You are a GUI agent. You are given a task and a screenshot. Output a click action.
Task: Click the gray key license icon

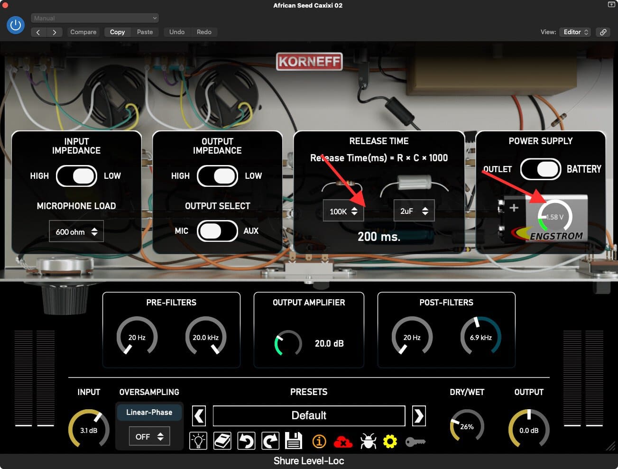click(415, 442)
